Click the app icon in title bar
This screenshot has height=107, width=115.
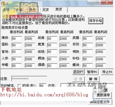[x=3, y=4]
